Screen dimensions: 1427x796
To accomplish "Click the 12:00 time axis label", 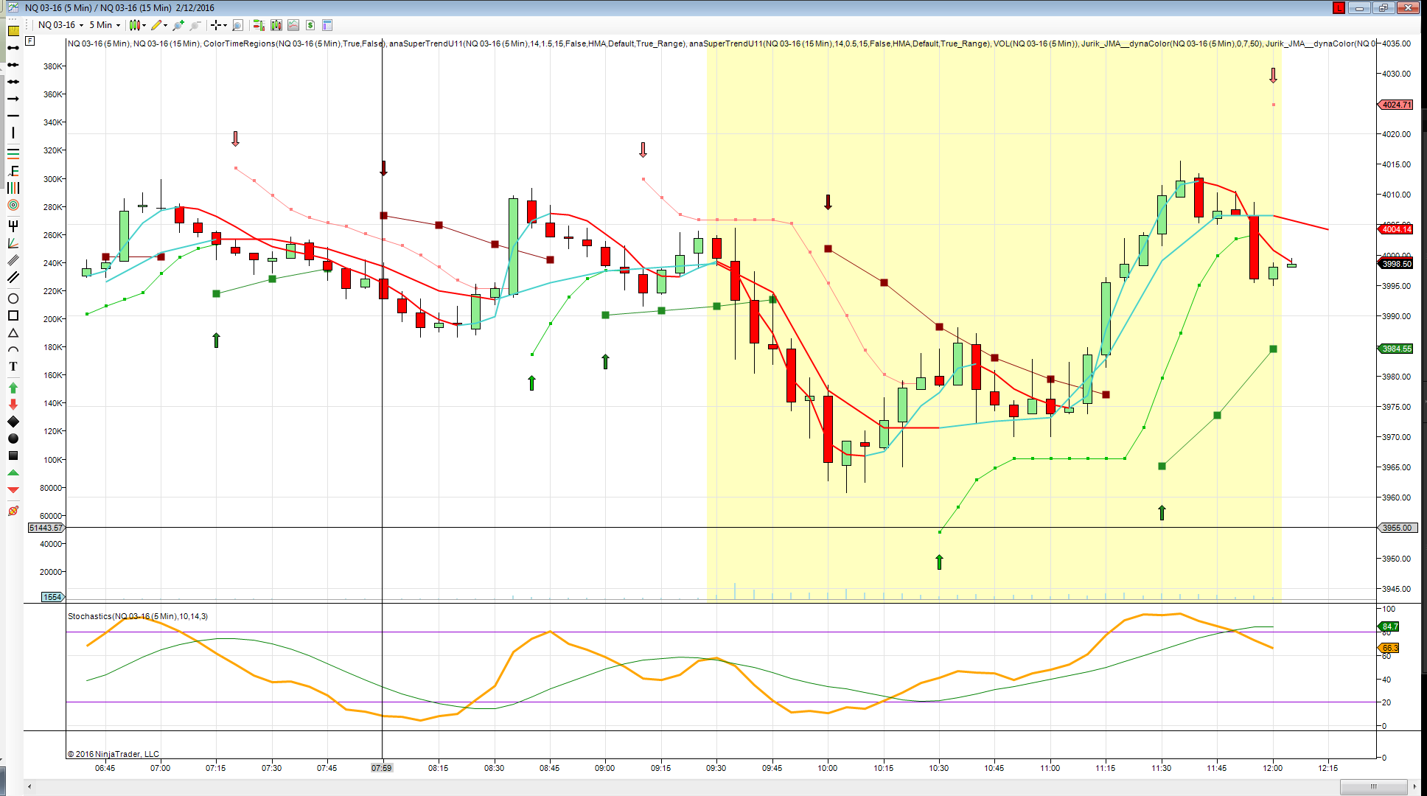I will [x=1272, y=768].
